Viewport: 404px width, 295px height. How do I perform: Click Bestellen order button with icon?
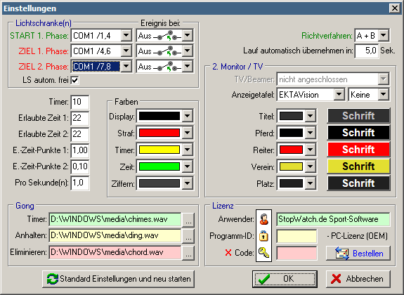coord(358,254)
